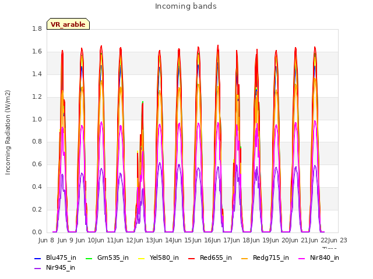Click the purple Nir945_in color marker

coord(37,269)
